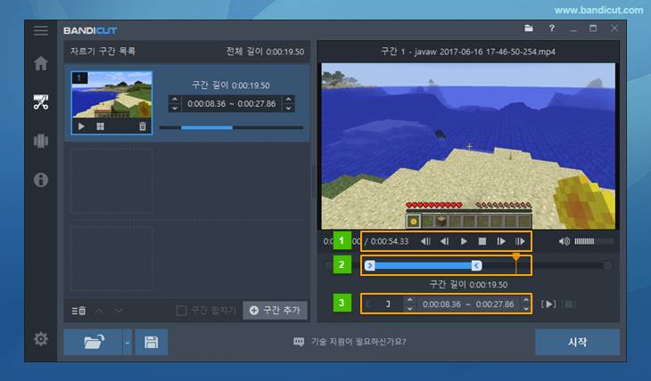Decrease end time in segment list
651x381 pixels.
[289, 108]
